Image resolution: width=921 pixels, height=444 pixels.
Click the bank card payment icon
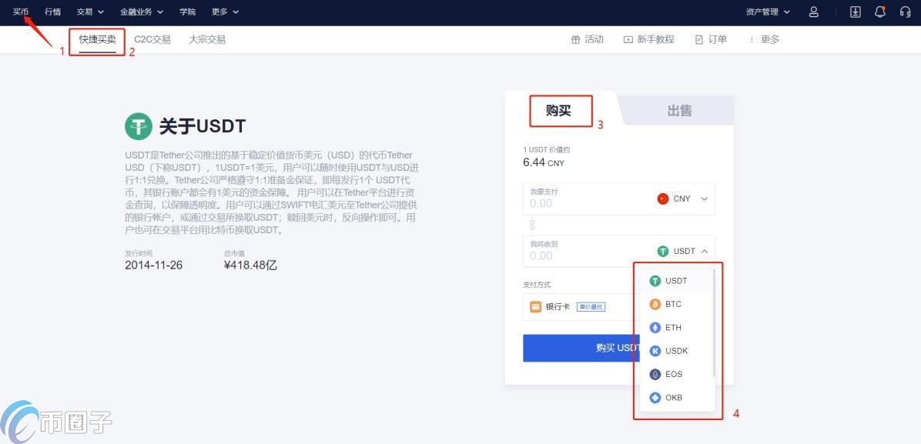(536, 306)
